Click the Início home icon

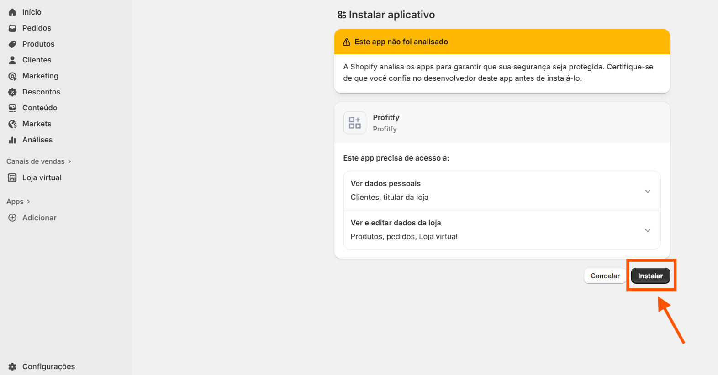coord(12,12)
